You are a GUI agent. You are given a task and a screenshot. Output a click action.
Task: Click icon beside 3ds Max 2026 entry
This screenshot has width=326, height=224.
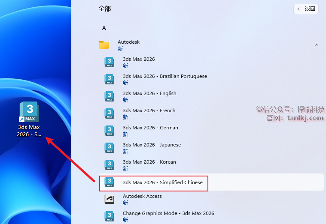[110, 62]
